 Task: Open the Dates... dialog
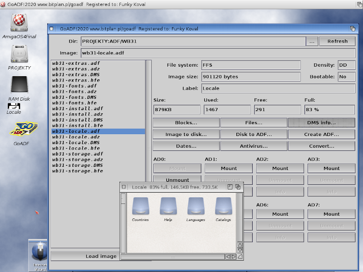coord(186,146)
